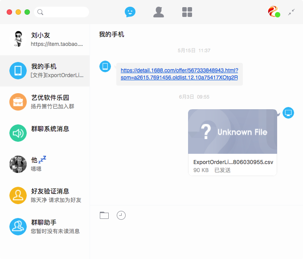Open the detail.1688.com offer link
This screenshot has width=303, height=259.
179,74
